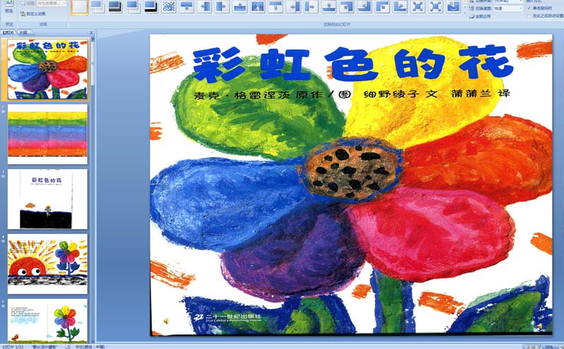Apply the Wedge transition effect
This screenshot has width=564, height=349.
(x=257, y=7)
